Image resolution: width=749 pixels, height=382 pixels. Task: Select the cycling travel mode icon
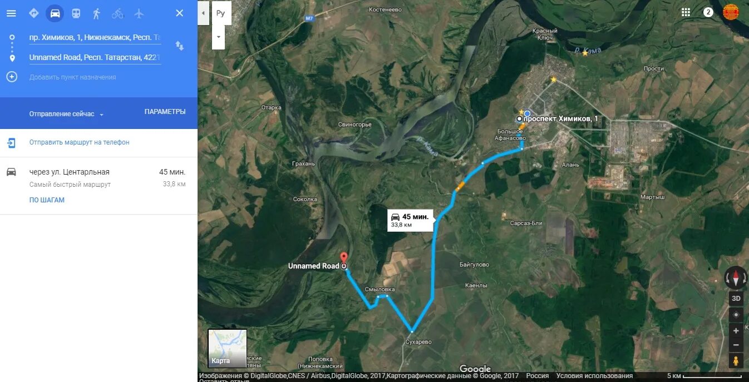117,13
